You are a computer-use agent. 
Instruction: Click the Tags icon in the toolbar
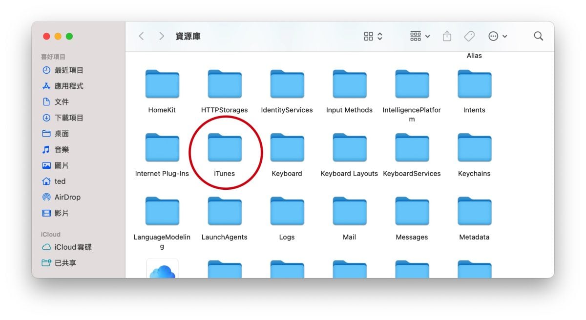[x=469, y=36]
